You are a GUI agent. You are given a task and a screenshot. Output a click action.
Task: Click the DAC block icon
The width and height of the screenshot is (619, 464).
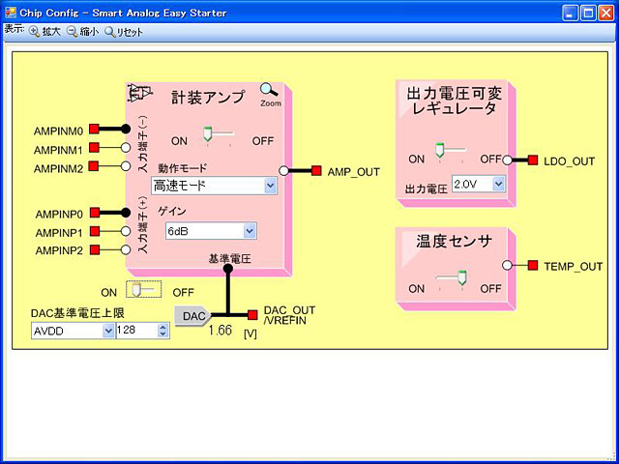tap(192, 314)
